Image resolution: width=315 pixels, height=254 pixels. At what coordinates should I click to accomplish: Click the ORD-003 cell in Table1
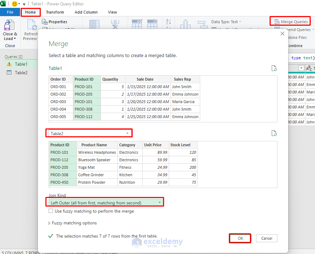point(61,102)
